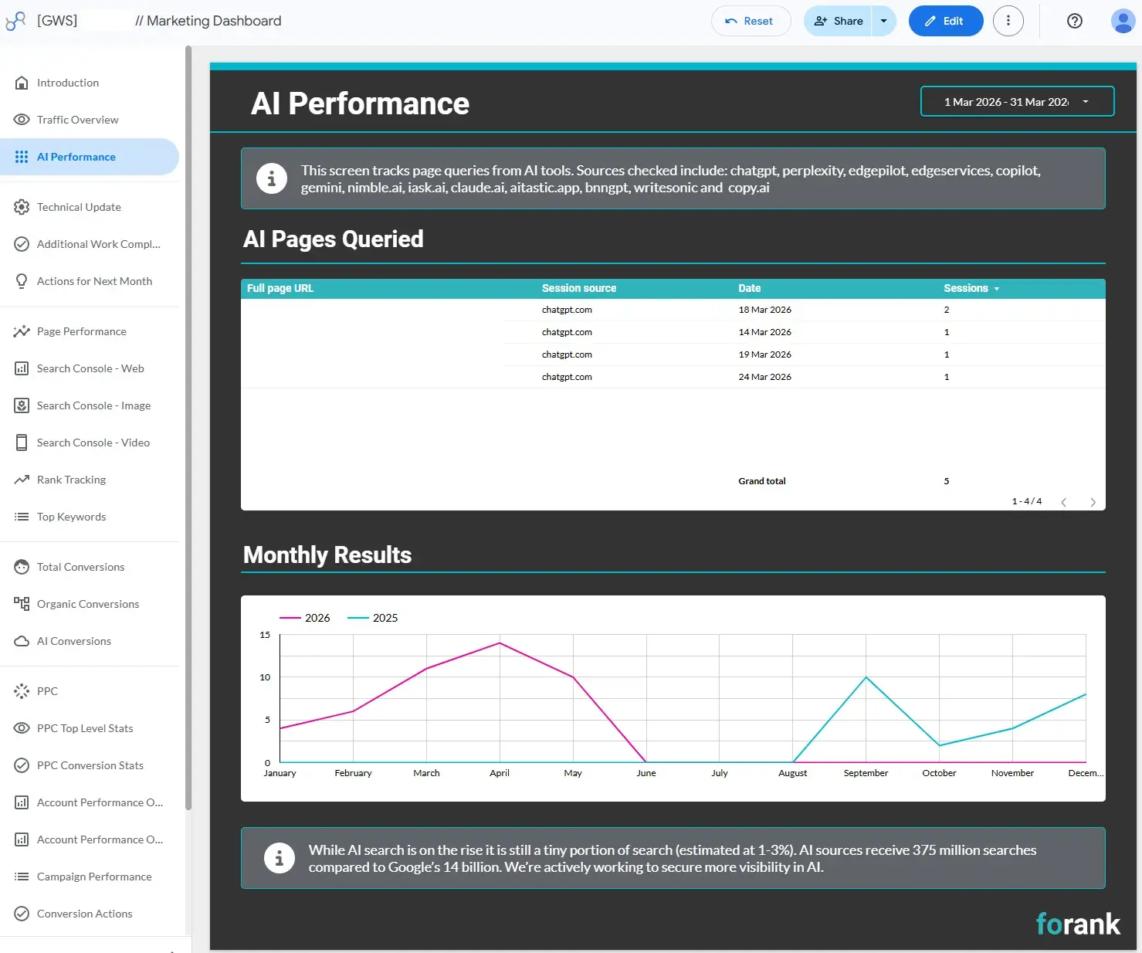Click the Traffic Overview eye icon

point(22,120)
